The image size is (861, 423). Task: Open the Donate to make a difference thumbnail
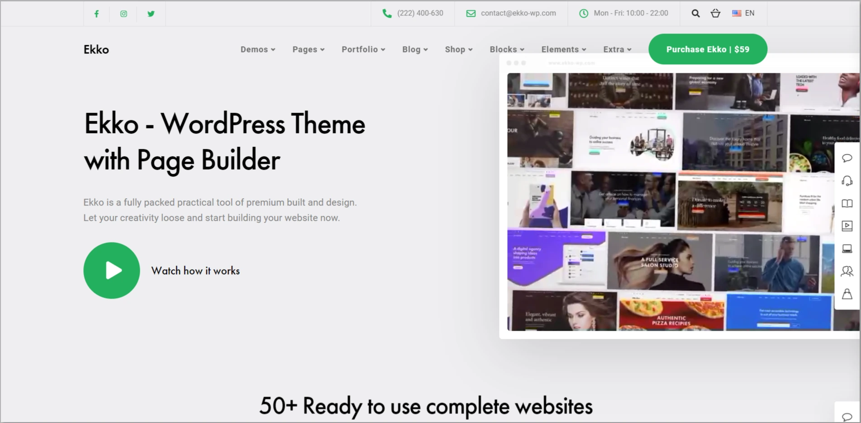tap(729, 202)
